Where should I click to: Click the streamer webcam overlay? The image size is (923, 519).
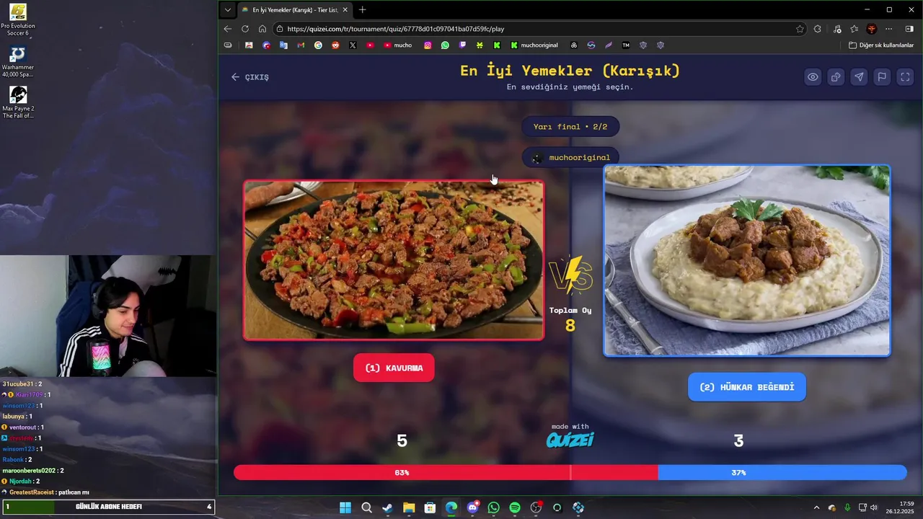(x=108, y=316)
